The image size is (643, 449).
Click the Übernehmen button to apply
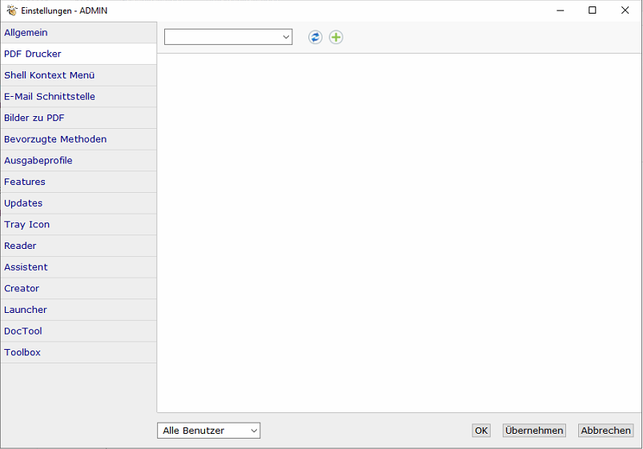(x=534, y=431)
